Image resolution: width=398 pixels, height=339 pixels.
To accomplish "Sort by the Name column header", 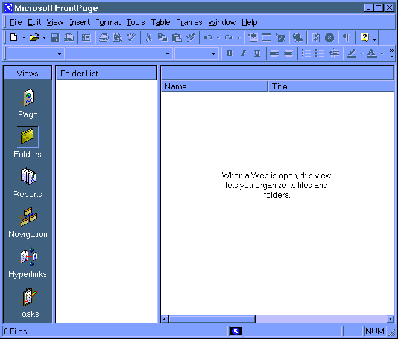I will pos(214,86).
